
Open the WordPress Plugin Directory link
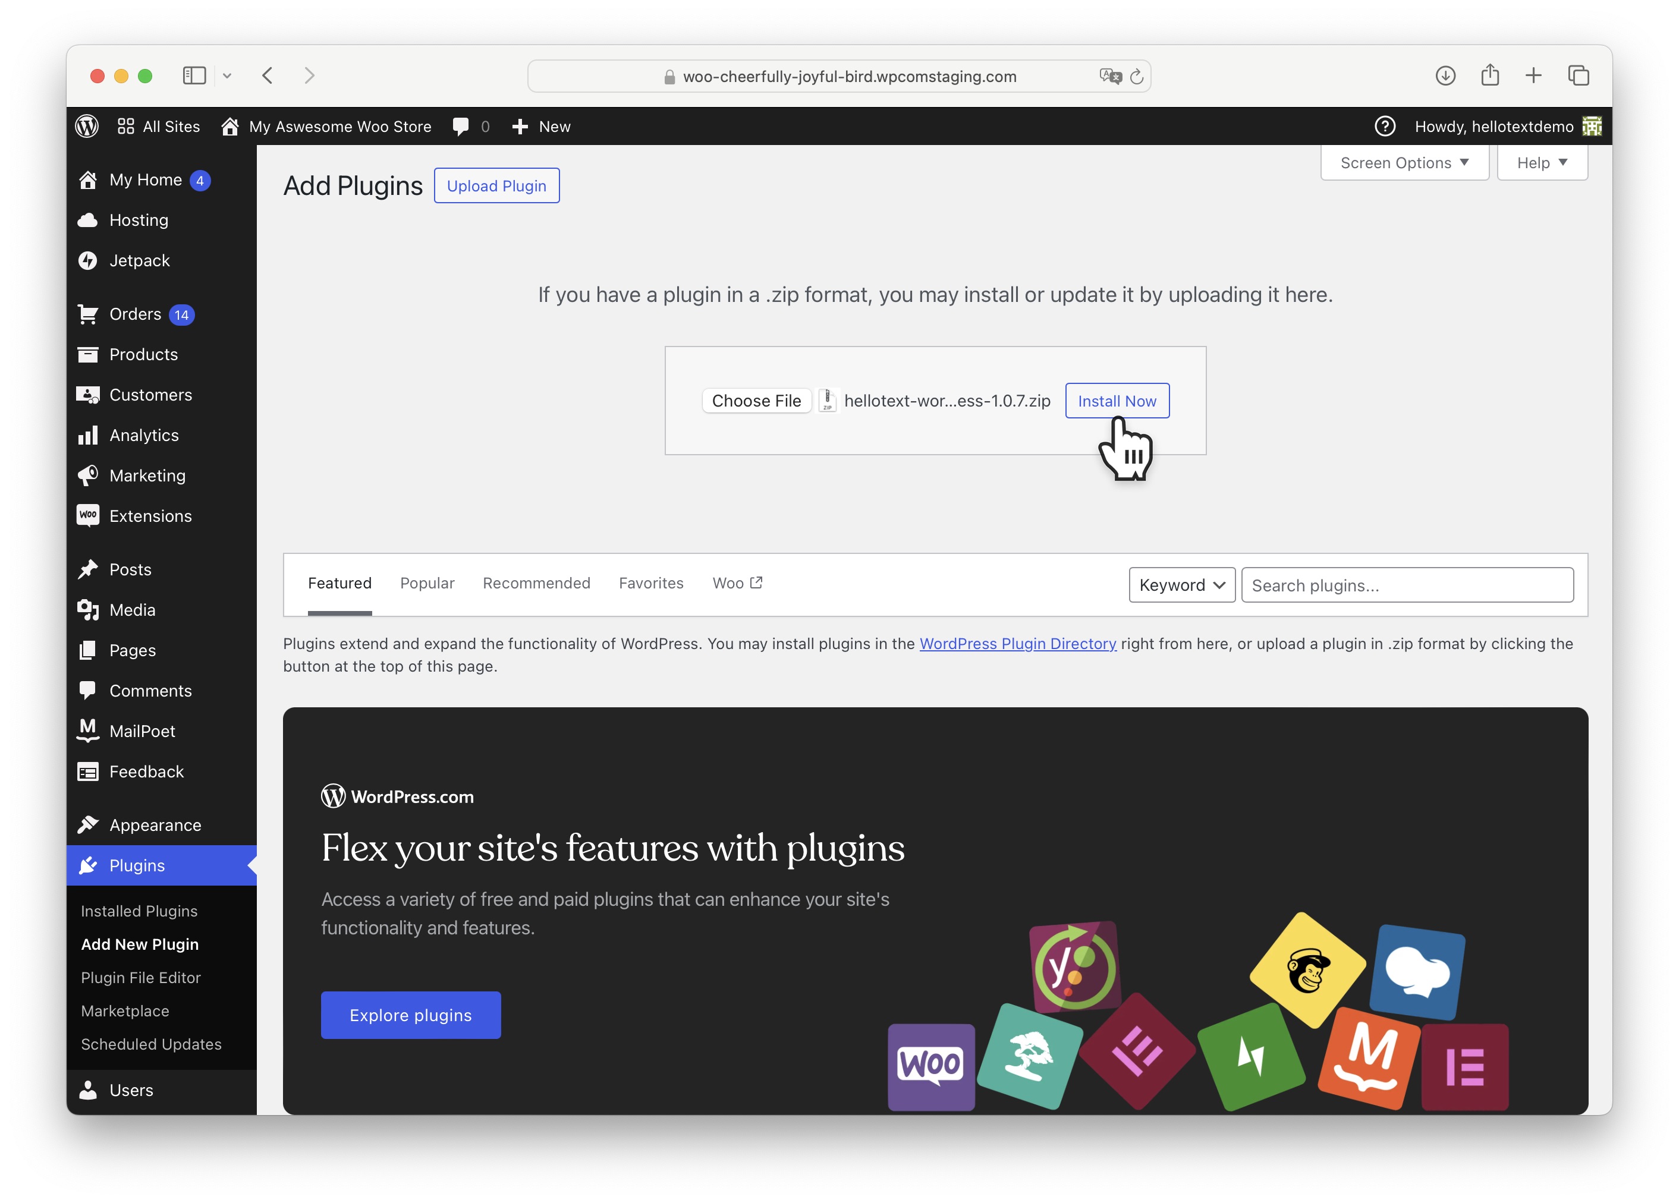pyautogui.click(x=1017, y=644)
